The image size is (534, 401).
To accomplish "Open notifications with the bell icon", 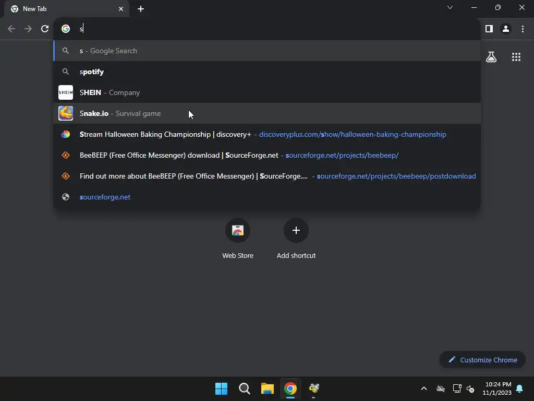I will 519,388.
